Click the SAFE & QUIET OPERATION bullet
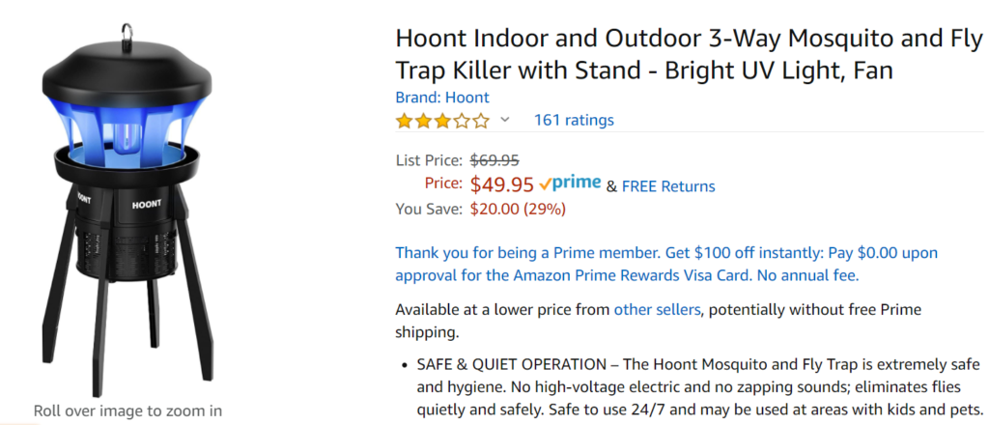 [699, 387]
